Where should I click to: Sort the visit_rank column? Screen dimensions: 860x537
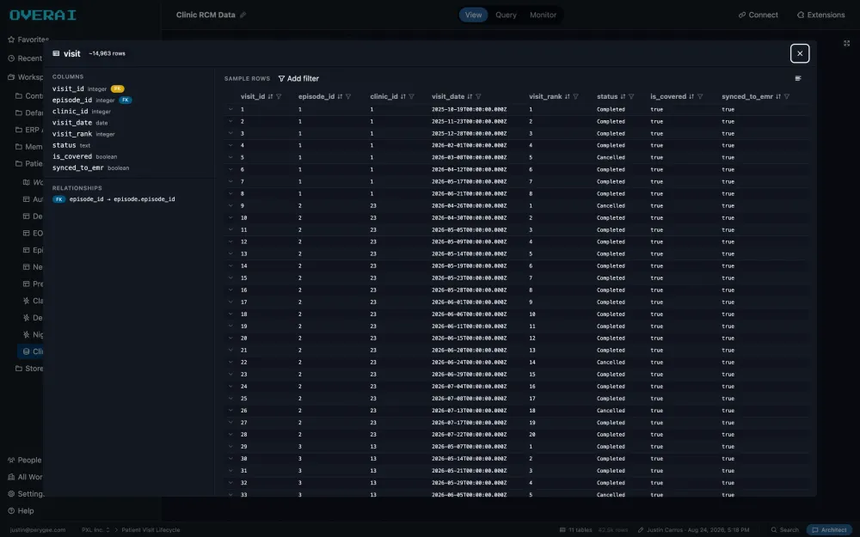(x=567, y=96)
